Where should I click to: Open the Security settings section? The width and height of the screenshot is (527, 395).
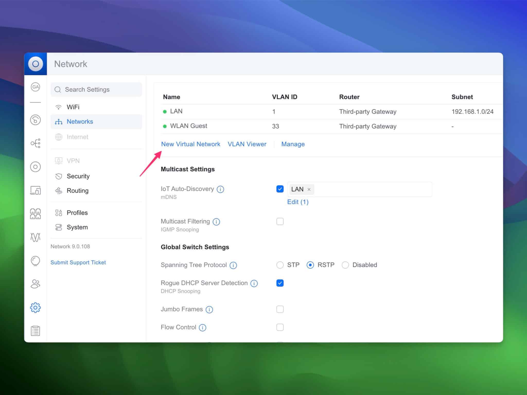tap(78, 176)
